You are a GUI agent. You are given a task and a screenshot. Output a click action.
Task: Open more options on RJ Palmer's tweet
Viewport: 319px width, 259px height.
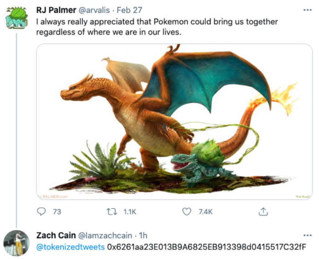click(307, 10)
